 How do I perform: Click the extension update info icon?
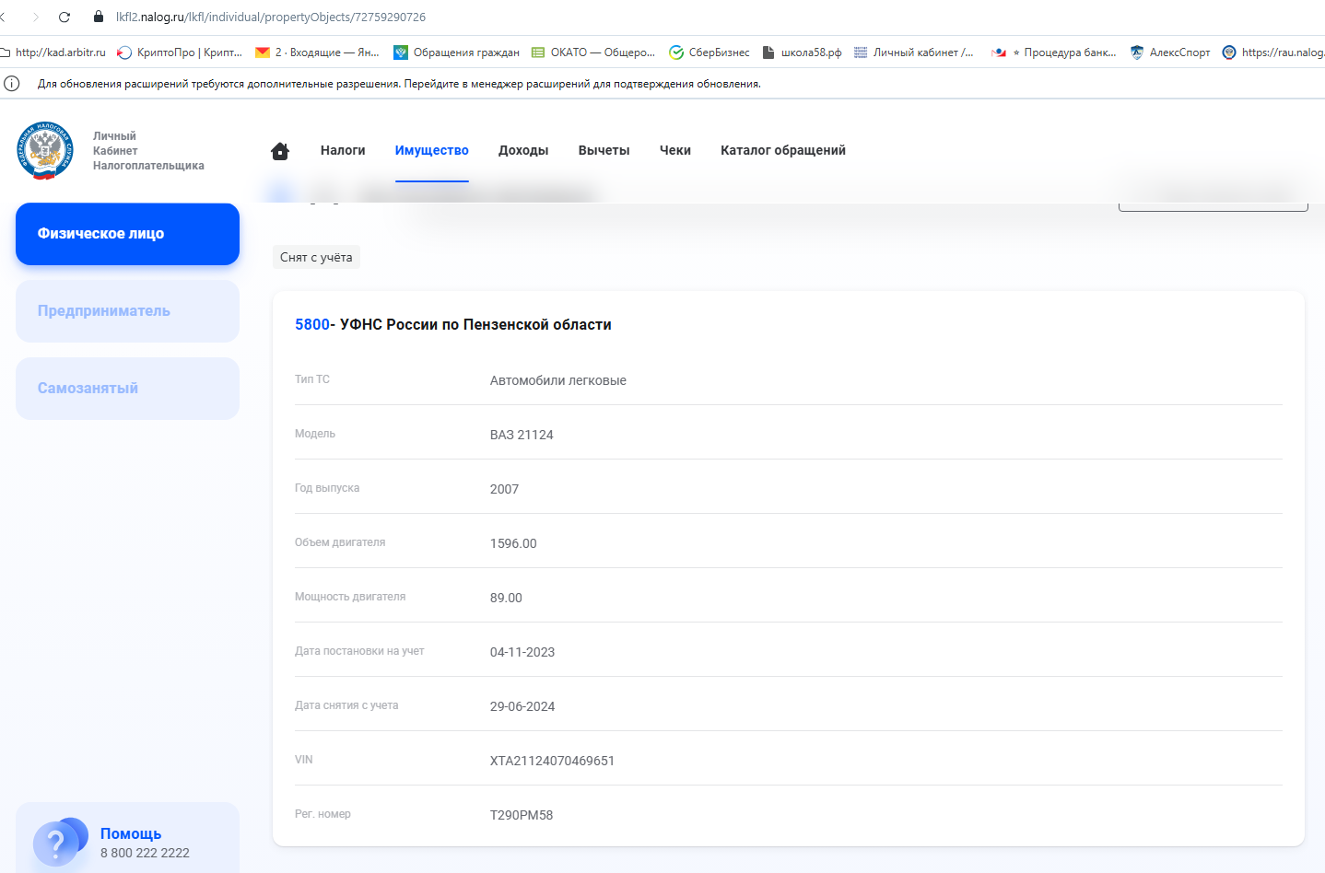[x=12, y=84]
